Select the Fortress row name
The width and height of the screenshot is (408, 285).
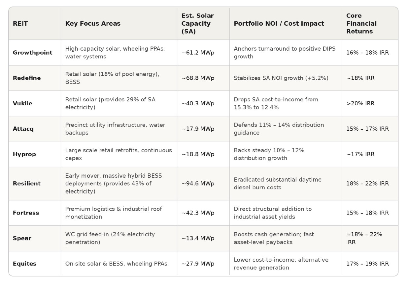point(26,213)
